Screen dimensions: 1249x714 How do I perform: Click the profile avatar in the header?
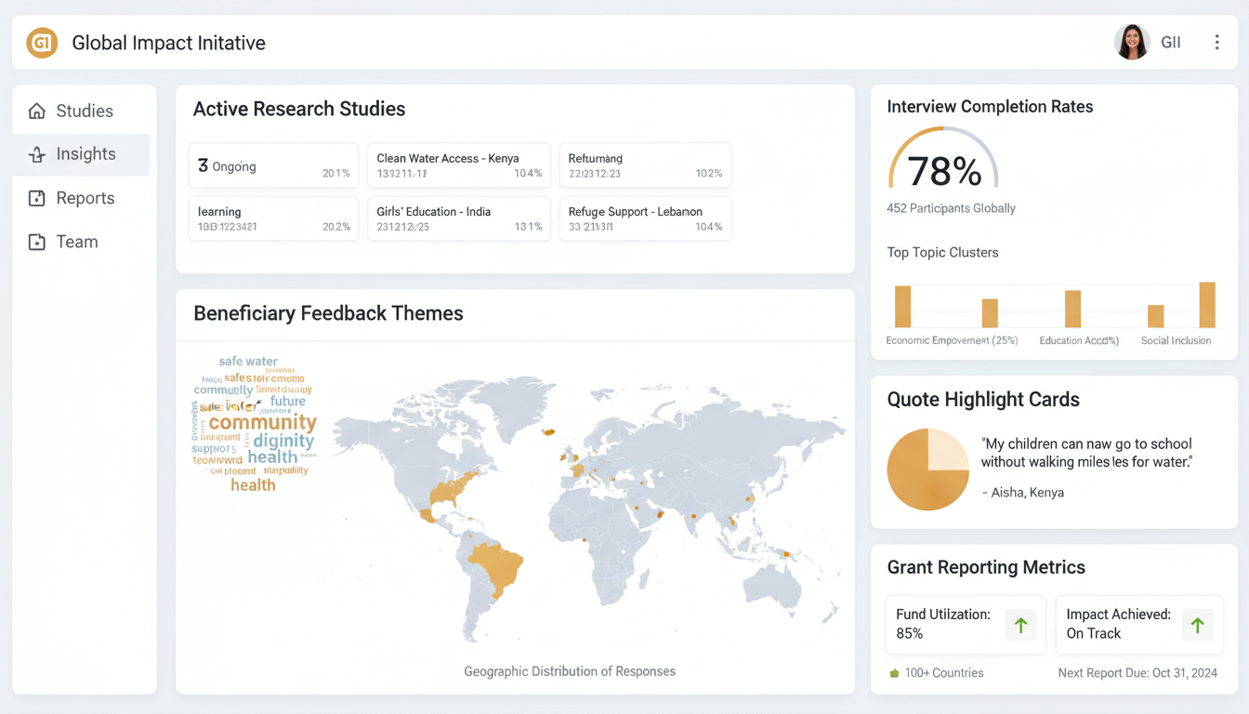(1132, 42)
